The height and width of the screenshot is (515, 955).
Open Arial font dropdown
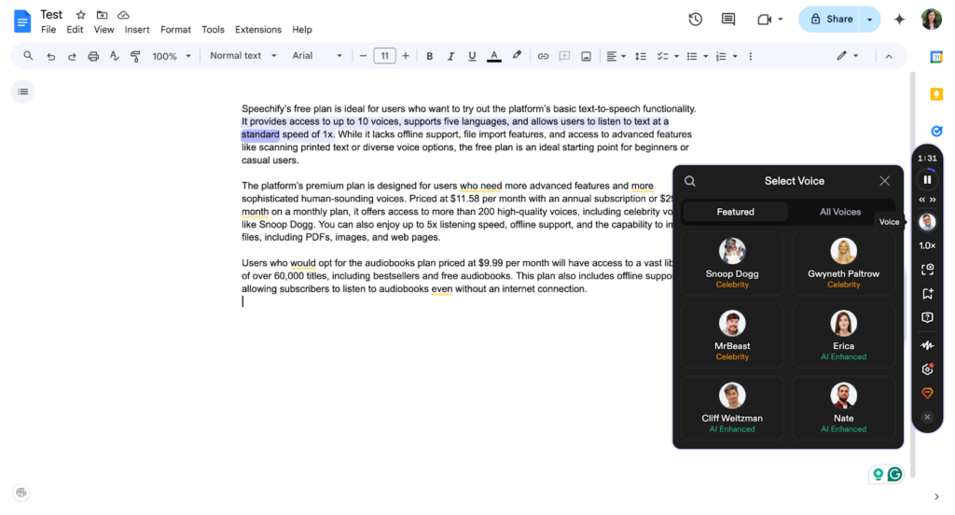pos(317,55)
